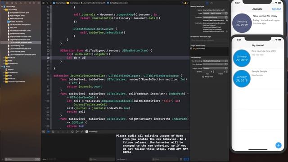Open the Podfile in navigator
This screenshot has width=288, height=162.
(11, 70)
